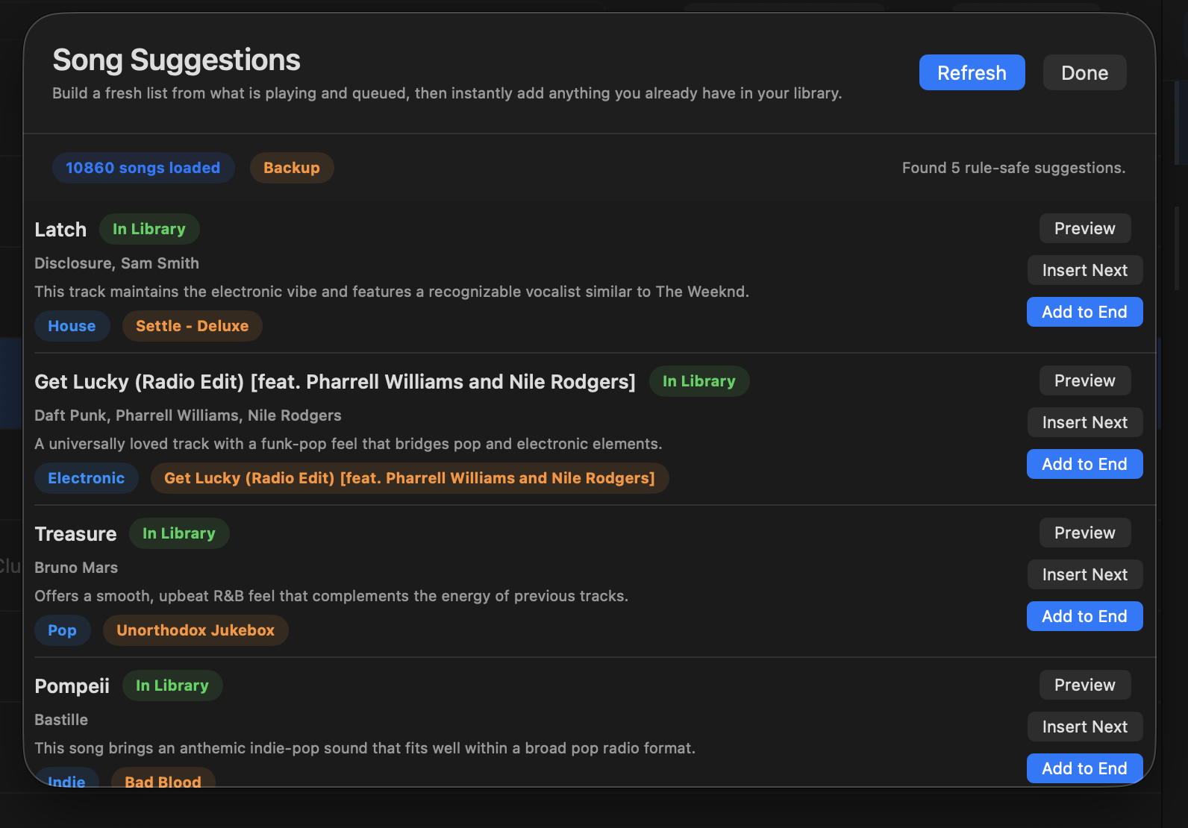1188x828 pixels.
Task: Insert Latch next in the queue
Action: [1085, 270]
